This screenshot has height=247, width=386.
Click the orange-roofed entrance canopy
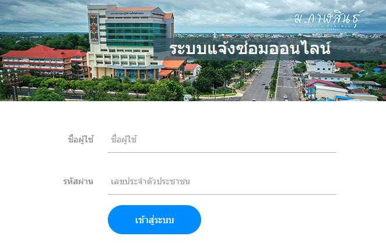point(173,67)
